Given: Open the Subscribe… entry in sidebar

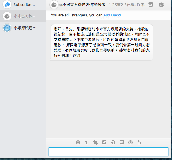Looking at the screenshot, I should coord(23,4).
